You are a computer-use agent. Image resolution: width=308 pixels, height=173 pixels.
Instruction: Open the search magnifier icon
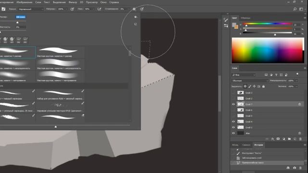[x=295, y=9]
